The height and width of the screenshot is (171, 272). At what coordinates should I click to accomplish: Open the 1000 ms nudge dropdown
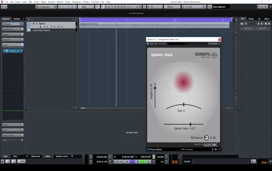(x=172, y=7)
